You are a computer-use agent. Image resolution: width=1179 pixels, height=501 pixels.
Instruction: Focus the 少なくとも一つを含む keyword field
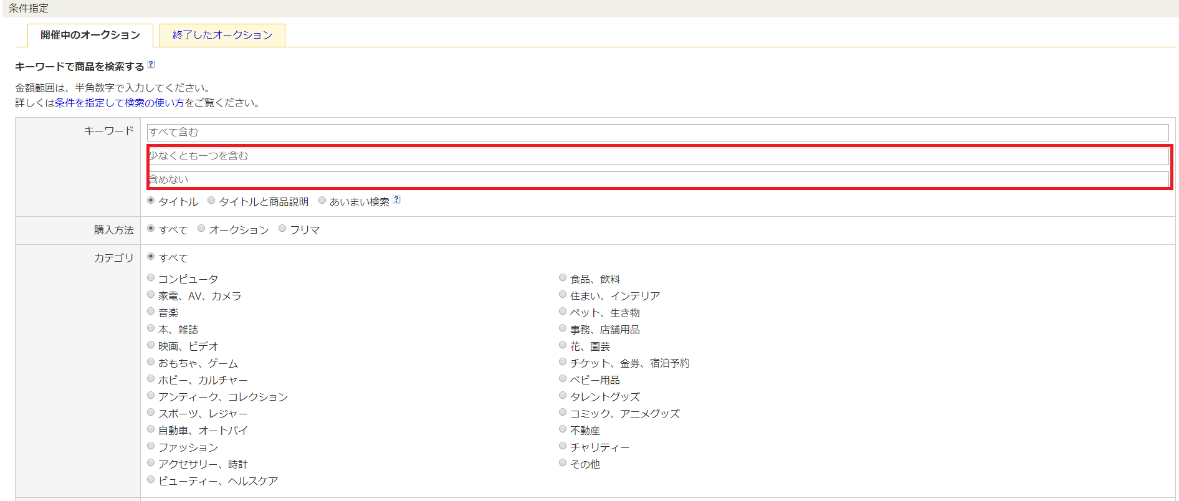click(x=657, y=156)
